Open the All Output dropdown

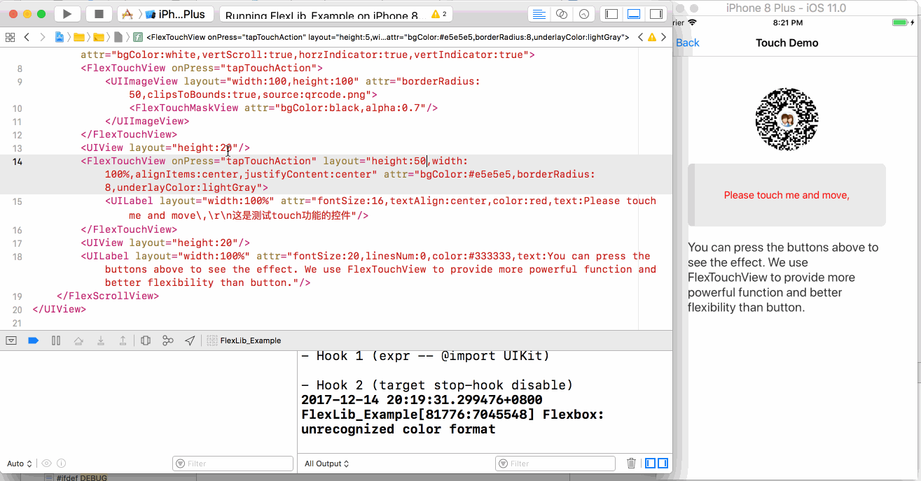pyautogui.click(x=326, y=464)
